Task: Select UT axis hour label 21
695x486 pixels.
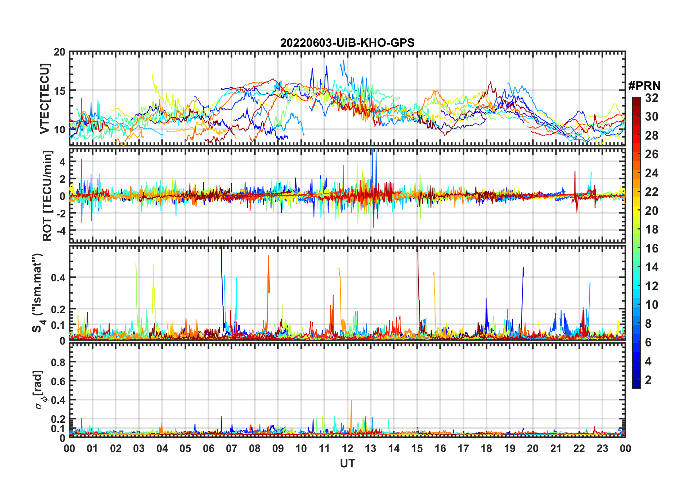Action: [556, 448]
